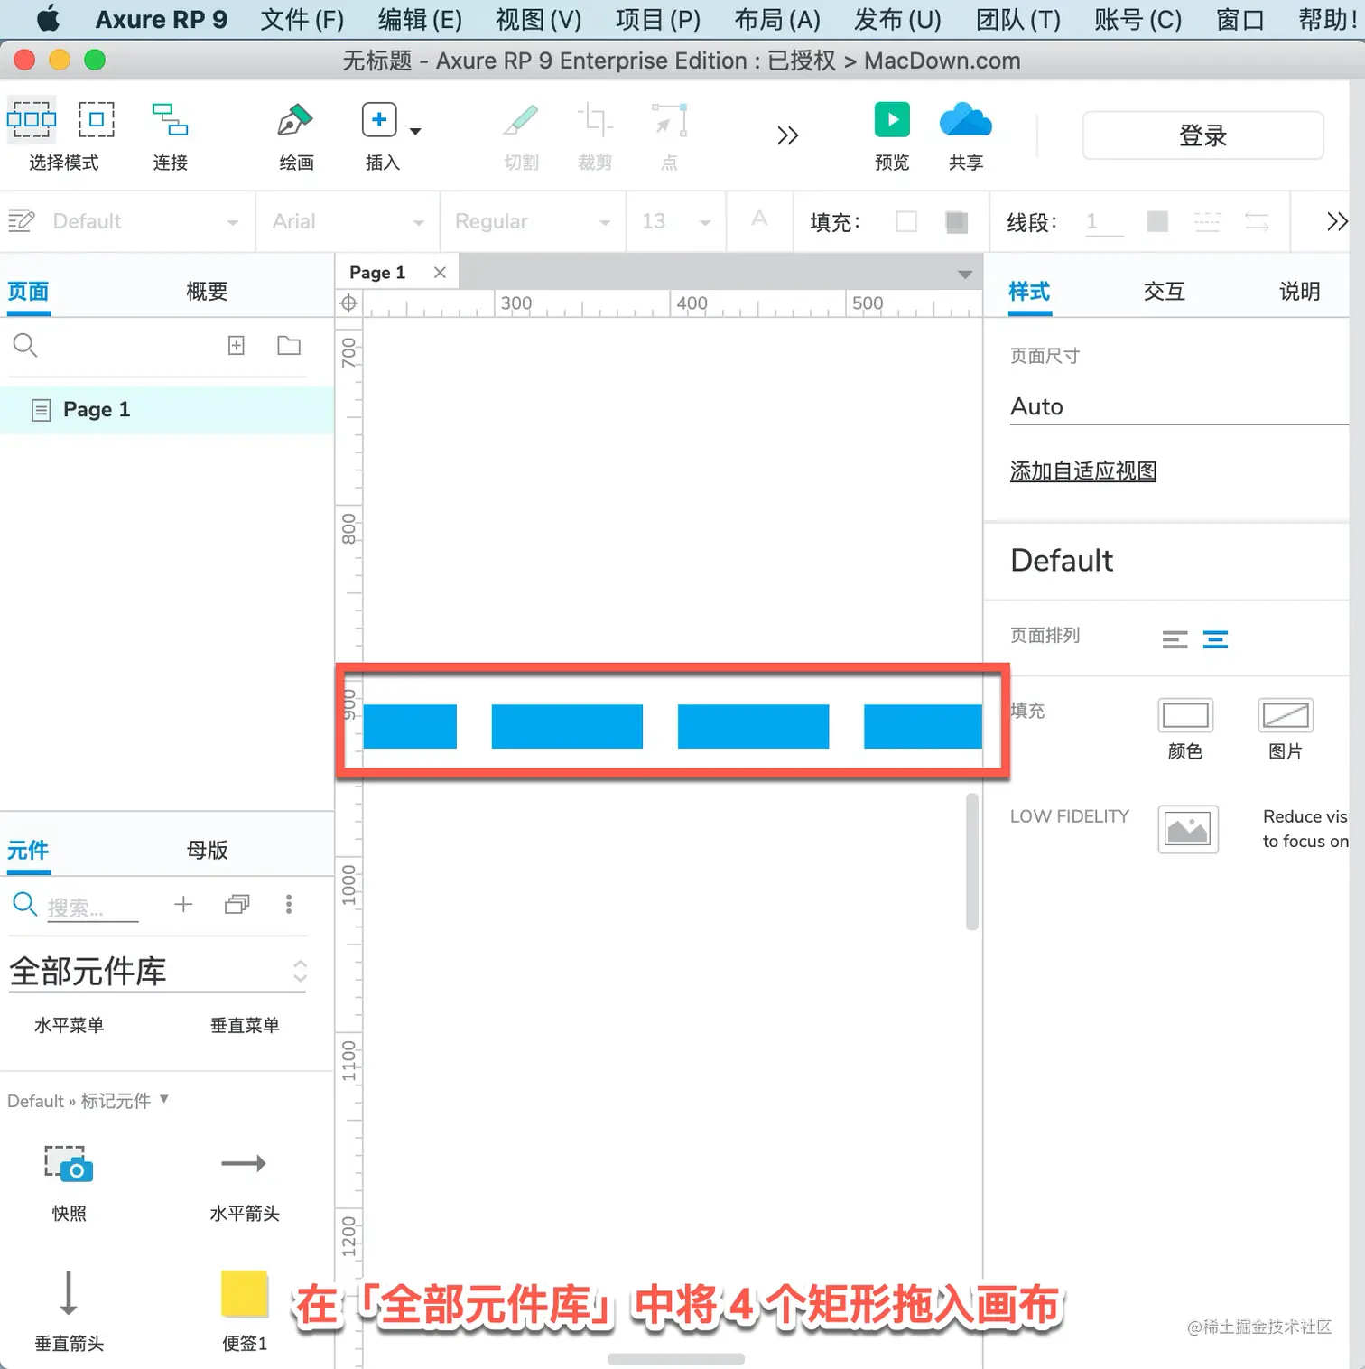1365x1369 pixels.
Task: Set page alignment to left
Action: (1175, 640)
